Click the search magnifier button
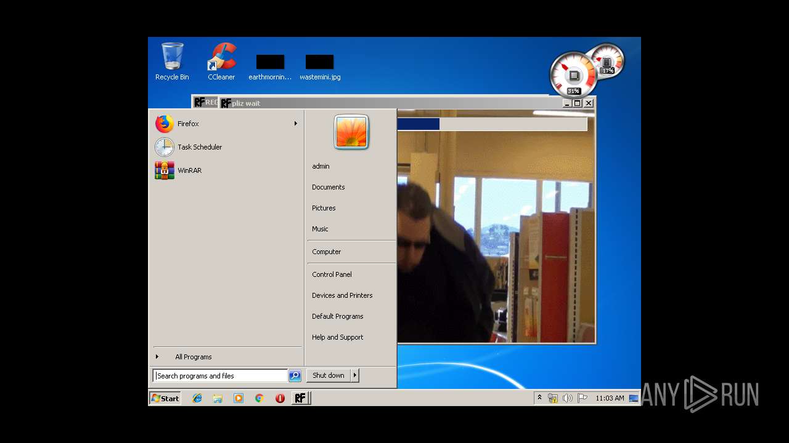This screenshot has height=443, width=789. tap(295, 376)
